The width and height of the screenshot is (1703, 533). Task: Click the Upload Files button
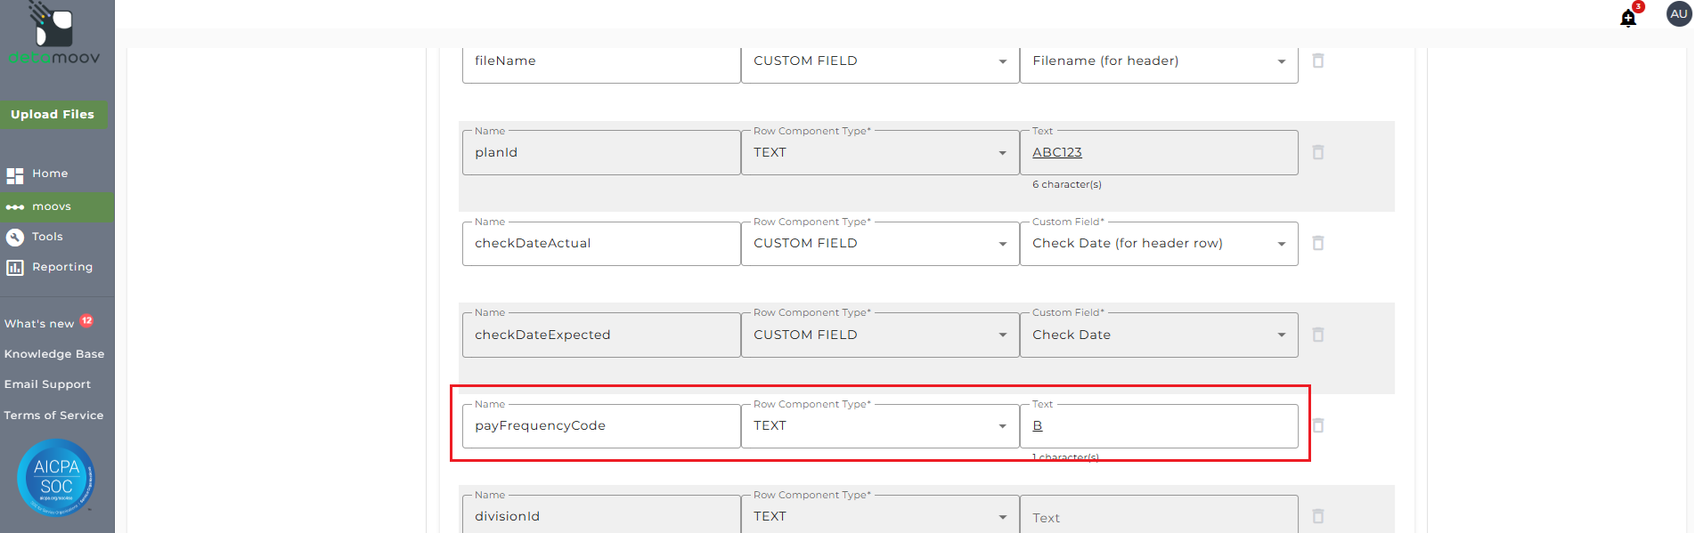pos(53,115)
